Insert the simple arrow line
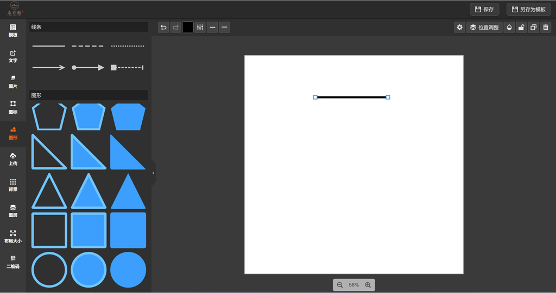Viewport: 556px width, 293px height. tap(49, 68)
